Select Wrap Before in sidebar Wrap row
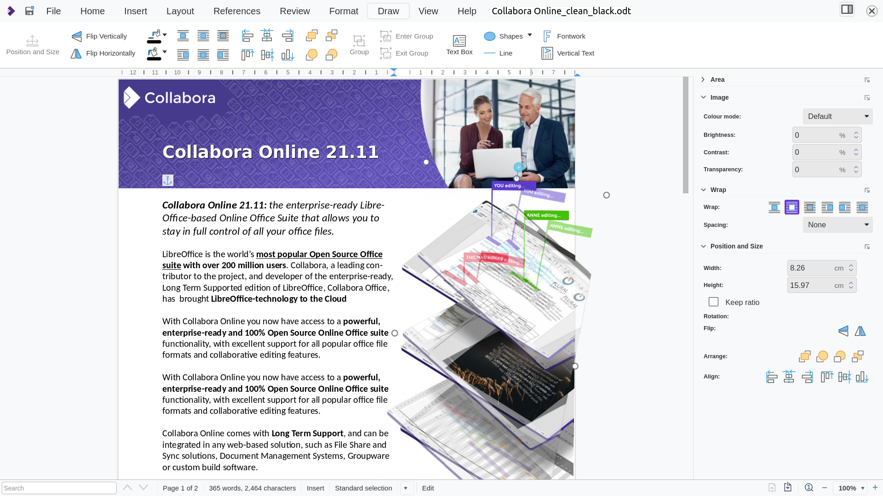The height and width of the screenshot is (496, 883). [827, 208]
